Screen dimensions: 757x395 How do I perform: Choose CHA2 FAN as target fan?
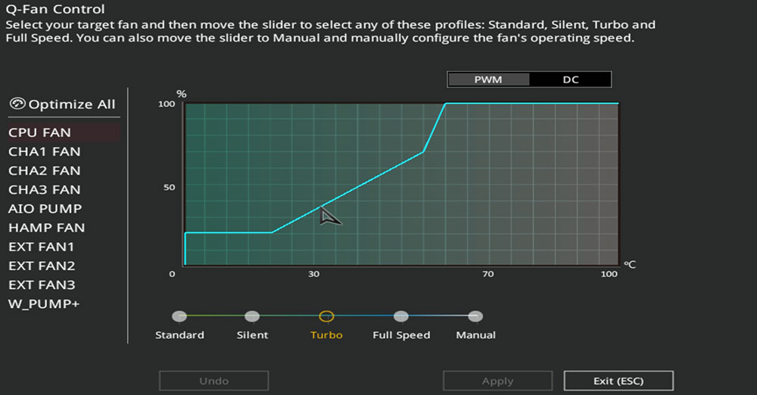[x=45, y=170]
